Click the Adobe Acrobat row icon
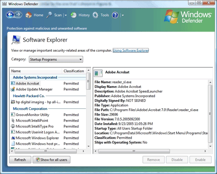Viewport: 217px width, 174px height. point(13,83)
